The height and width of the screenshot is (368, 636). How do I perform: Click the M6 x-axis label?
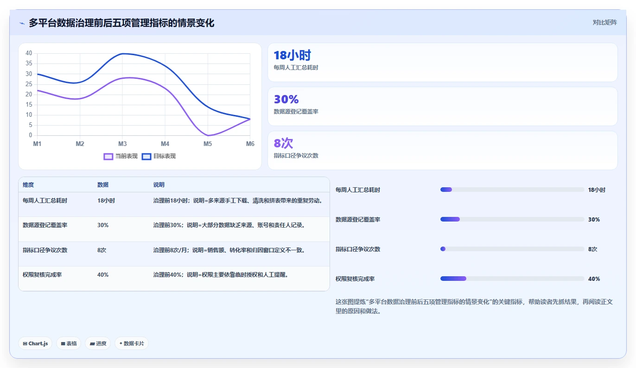pos(250,144)
